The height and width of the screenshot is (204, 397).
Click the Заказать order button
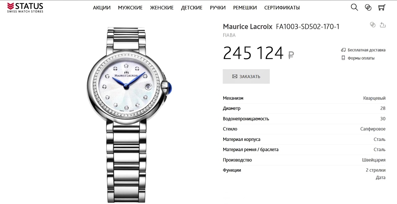point(246,76)
